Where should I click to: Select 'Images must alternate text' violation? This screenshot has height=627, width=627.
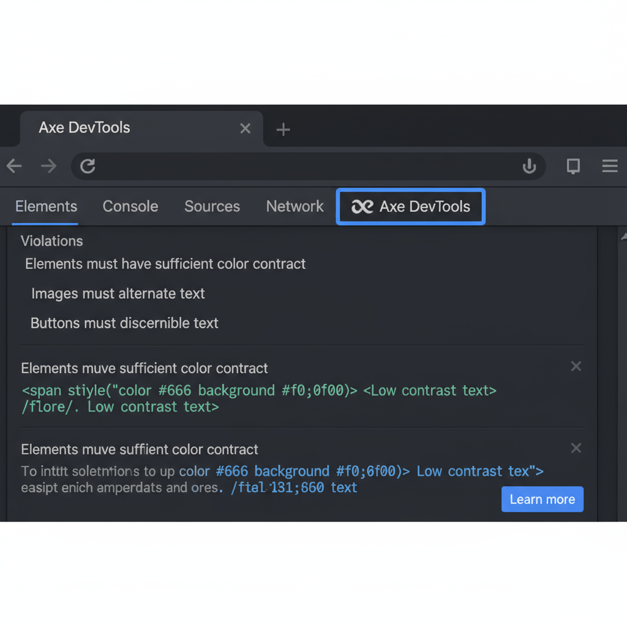coord(118,293)
